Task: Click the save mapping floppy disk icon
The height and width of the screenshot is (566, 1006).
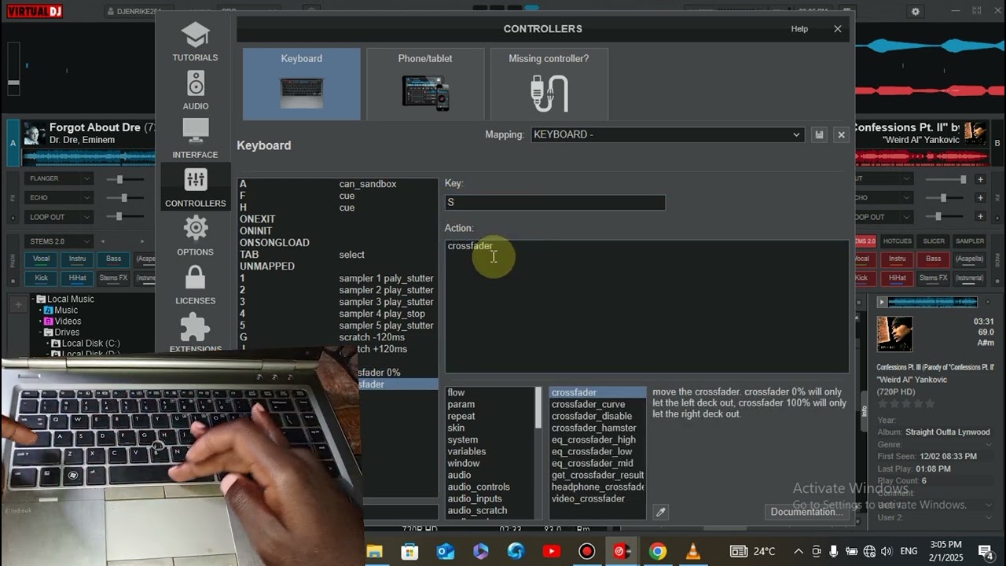Action: click(819, 134)
